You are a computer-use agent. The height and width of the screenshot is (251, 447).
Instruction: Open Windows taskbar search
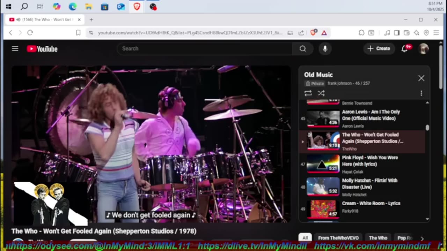(24, 7)
